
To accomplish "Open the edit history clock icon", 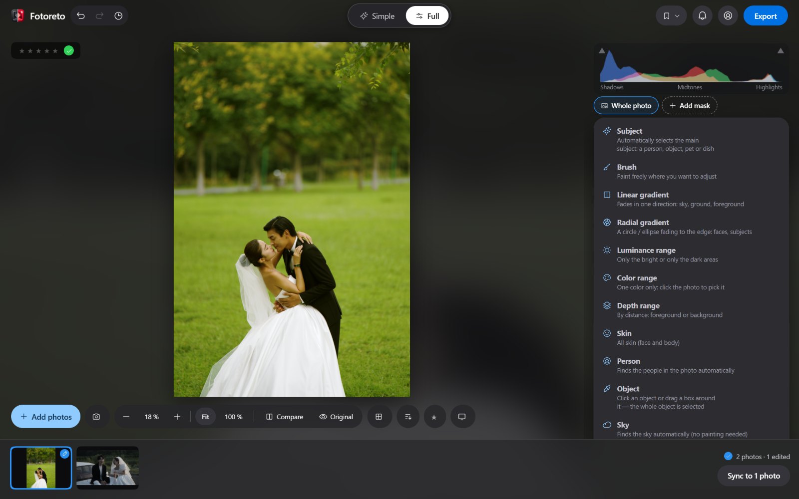I will (118, 16).
